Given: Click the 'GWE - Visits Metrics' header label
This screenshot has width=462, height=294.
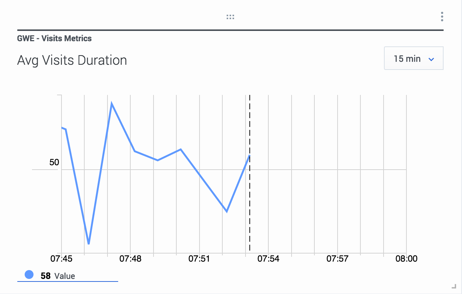Looking at the screenshot, I should tap(54, 38).
